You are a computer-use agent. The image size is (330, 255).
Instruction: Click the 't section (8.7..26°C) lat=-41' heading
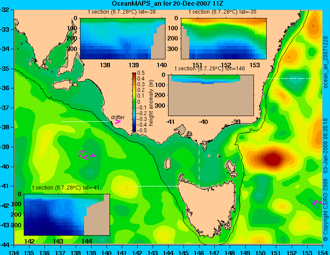click(x=66, y=188)
